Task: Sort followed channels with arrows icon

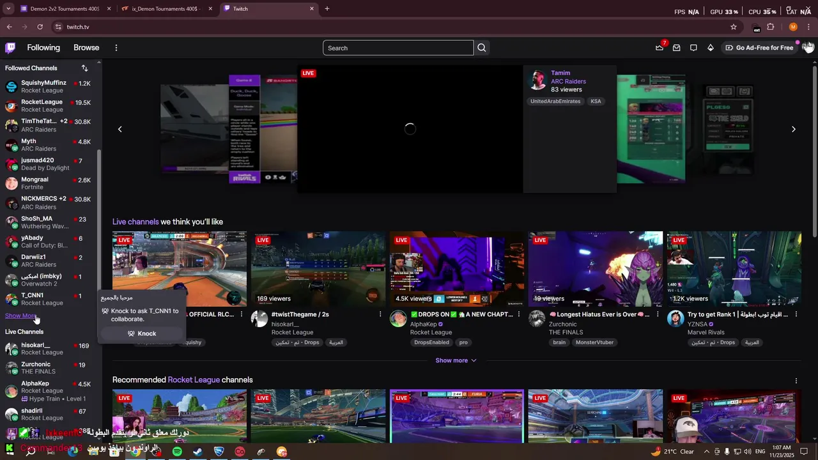Action: point(84,68)
